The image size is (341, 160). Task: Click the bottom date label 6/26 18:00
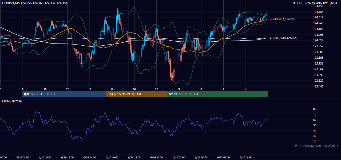(x=134, y=158)
